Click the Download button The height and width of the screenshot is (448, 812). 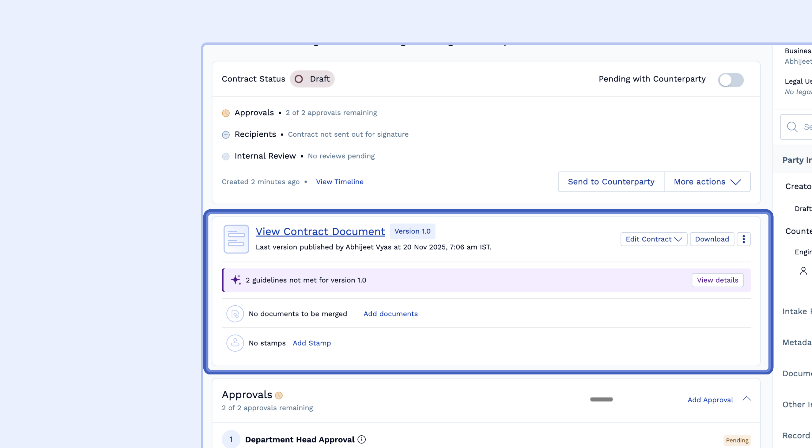click(712, 239)
